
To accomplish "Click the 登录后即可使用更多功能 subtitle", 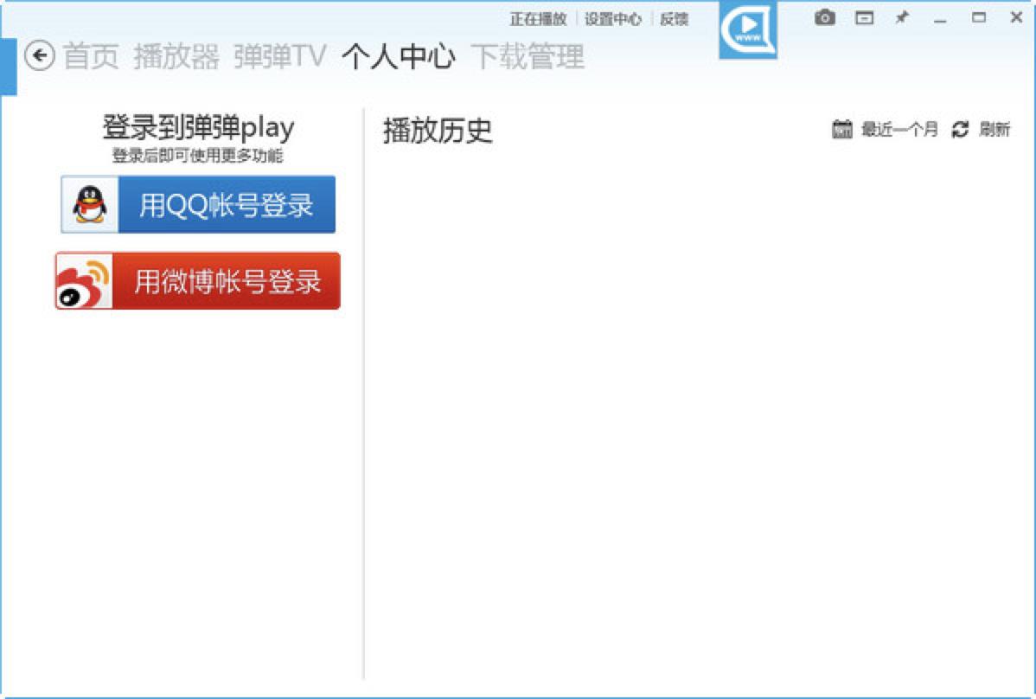I will [197, 156].
